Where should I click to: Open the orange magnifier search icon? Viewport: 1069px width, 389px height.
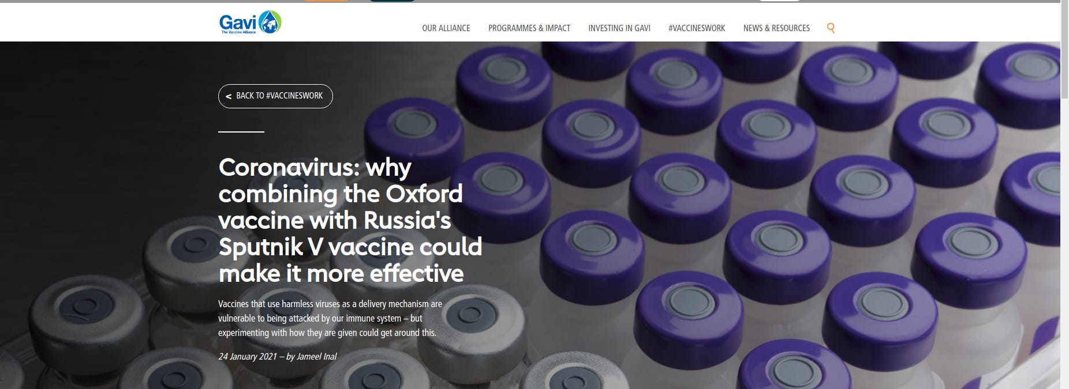pos(831,28)
